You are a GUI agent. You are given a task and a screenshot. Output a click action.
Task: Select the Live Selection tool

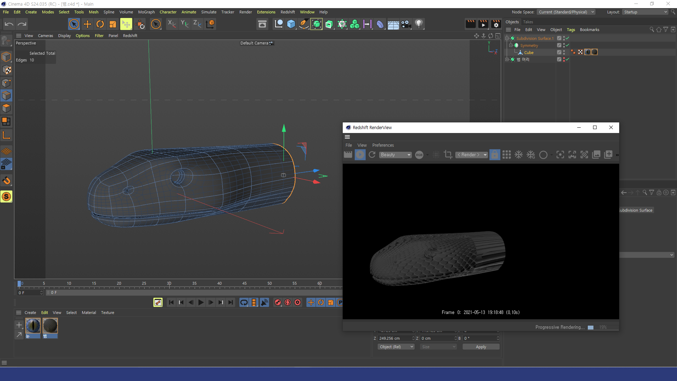coord(74,24)
